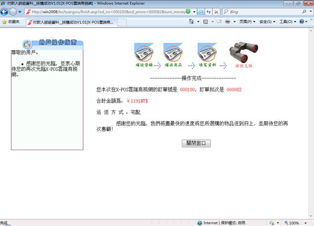Click the Print icon in command bar

[x=228, y=22]
